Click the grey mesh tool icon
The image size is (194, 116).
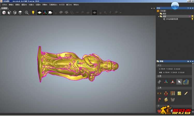(x=173, y=100)
